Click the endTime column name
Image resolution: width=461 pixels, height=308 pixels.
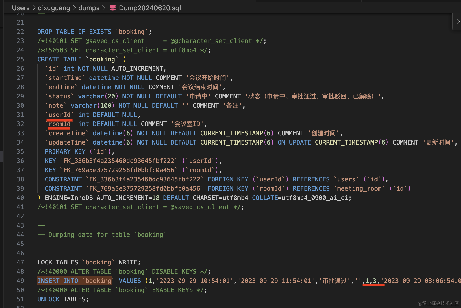point(61,87)
